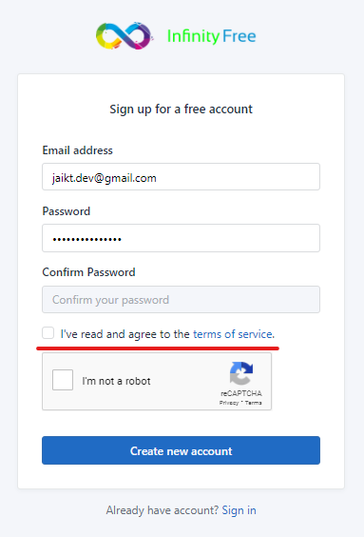Click the Confirm your password field
364x537 pixels.
pos(182,299)
